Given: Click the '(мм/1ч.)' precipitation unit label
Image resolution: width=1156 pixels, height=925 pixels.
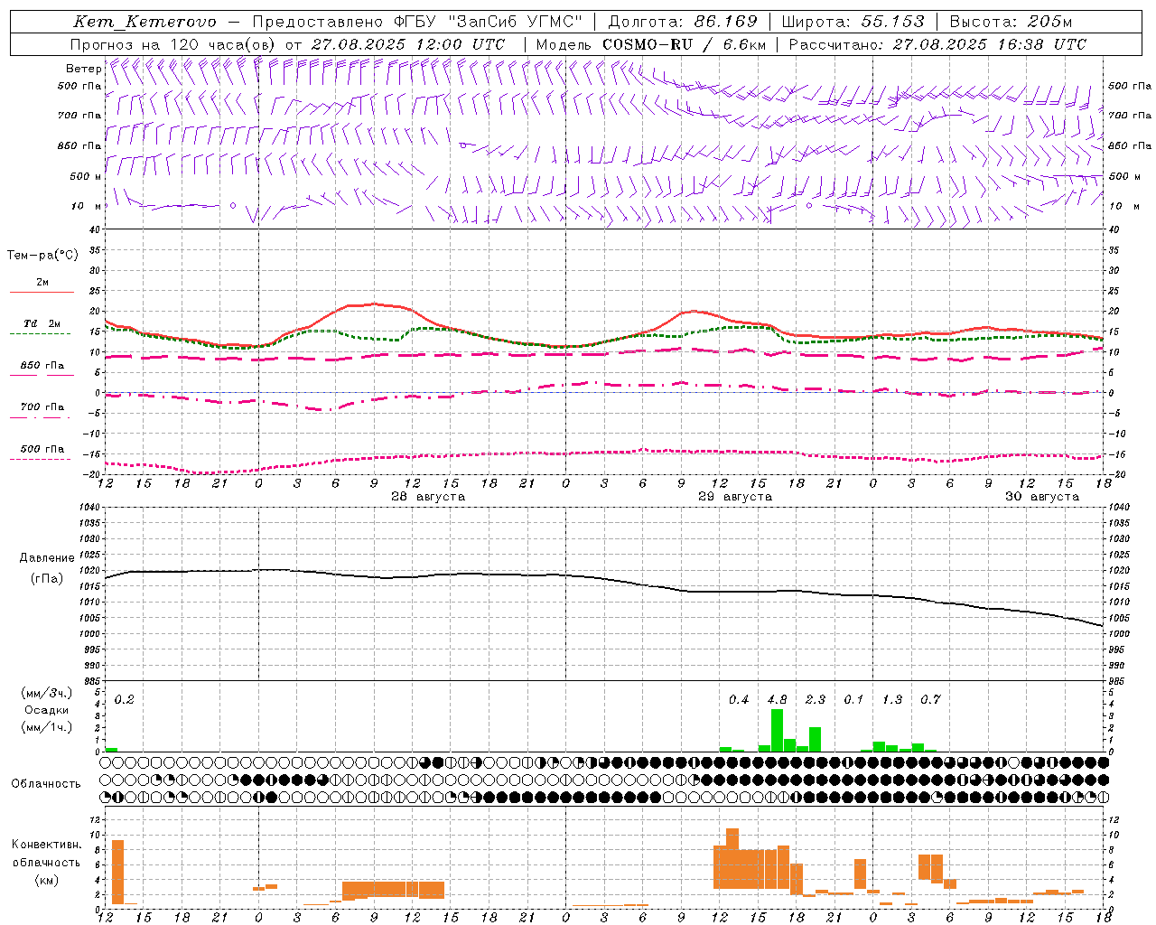Looking at the screenshot, I should tap(47, 727).
